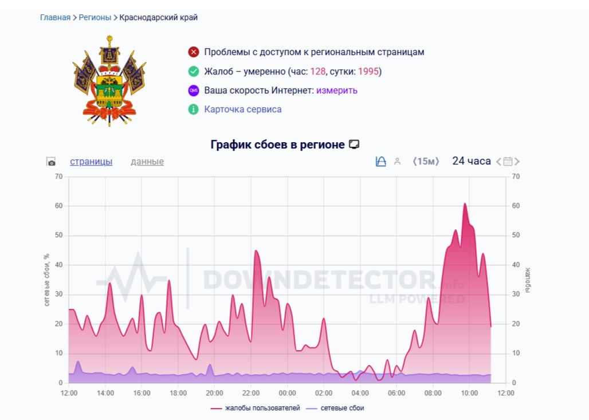Screen dimensions: 589x420
Task: Click the person silhouette icon above the chart
Action: click(397, 161)
